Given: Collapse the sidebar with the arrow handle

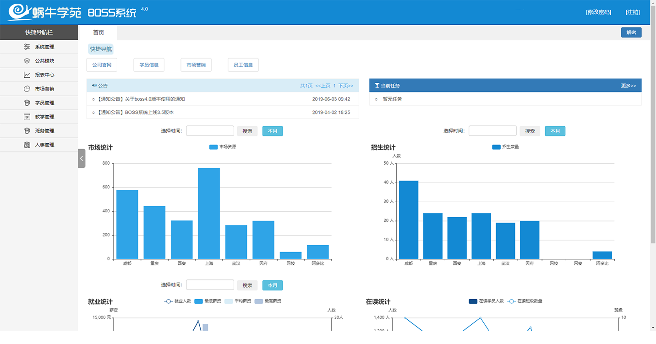Looking at the screenshot, I should 82,158.
